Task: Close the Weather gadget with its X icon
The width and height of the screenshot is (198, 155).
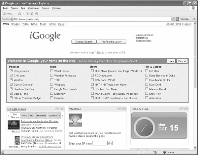Action: 124,109
